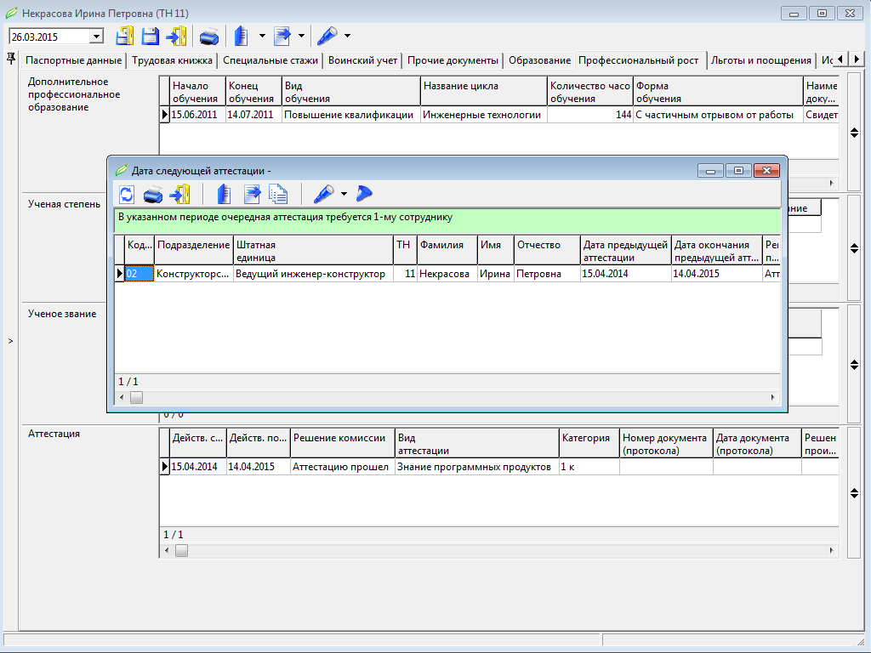The height and width of the screenshot is (653, 871).
Task: Click export arrow icon in attestation dialog
Action: click(x=252, y=195)
